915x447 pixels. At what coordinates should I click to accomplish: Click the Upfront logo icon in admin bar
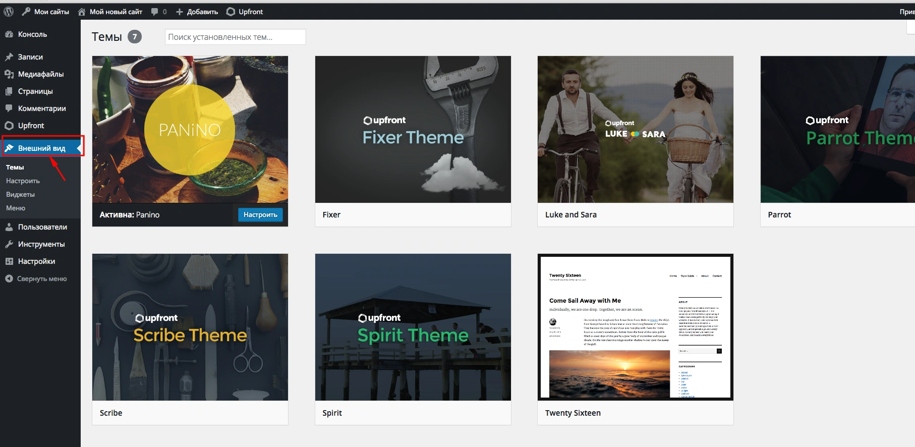tap(231, 12)
